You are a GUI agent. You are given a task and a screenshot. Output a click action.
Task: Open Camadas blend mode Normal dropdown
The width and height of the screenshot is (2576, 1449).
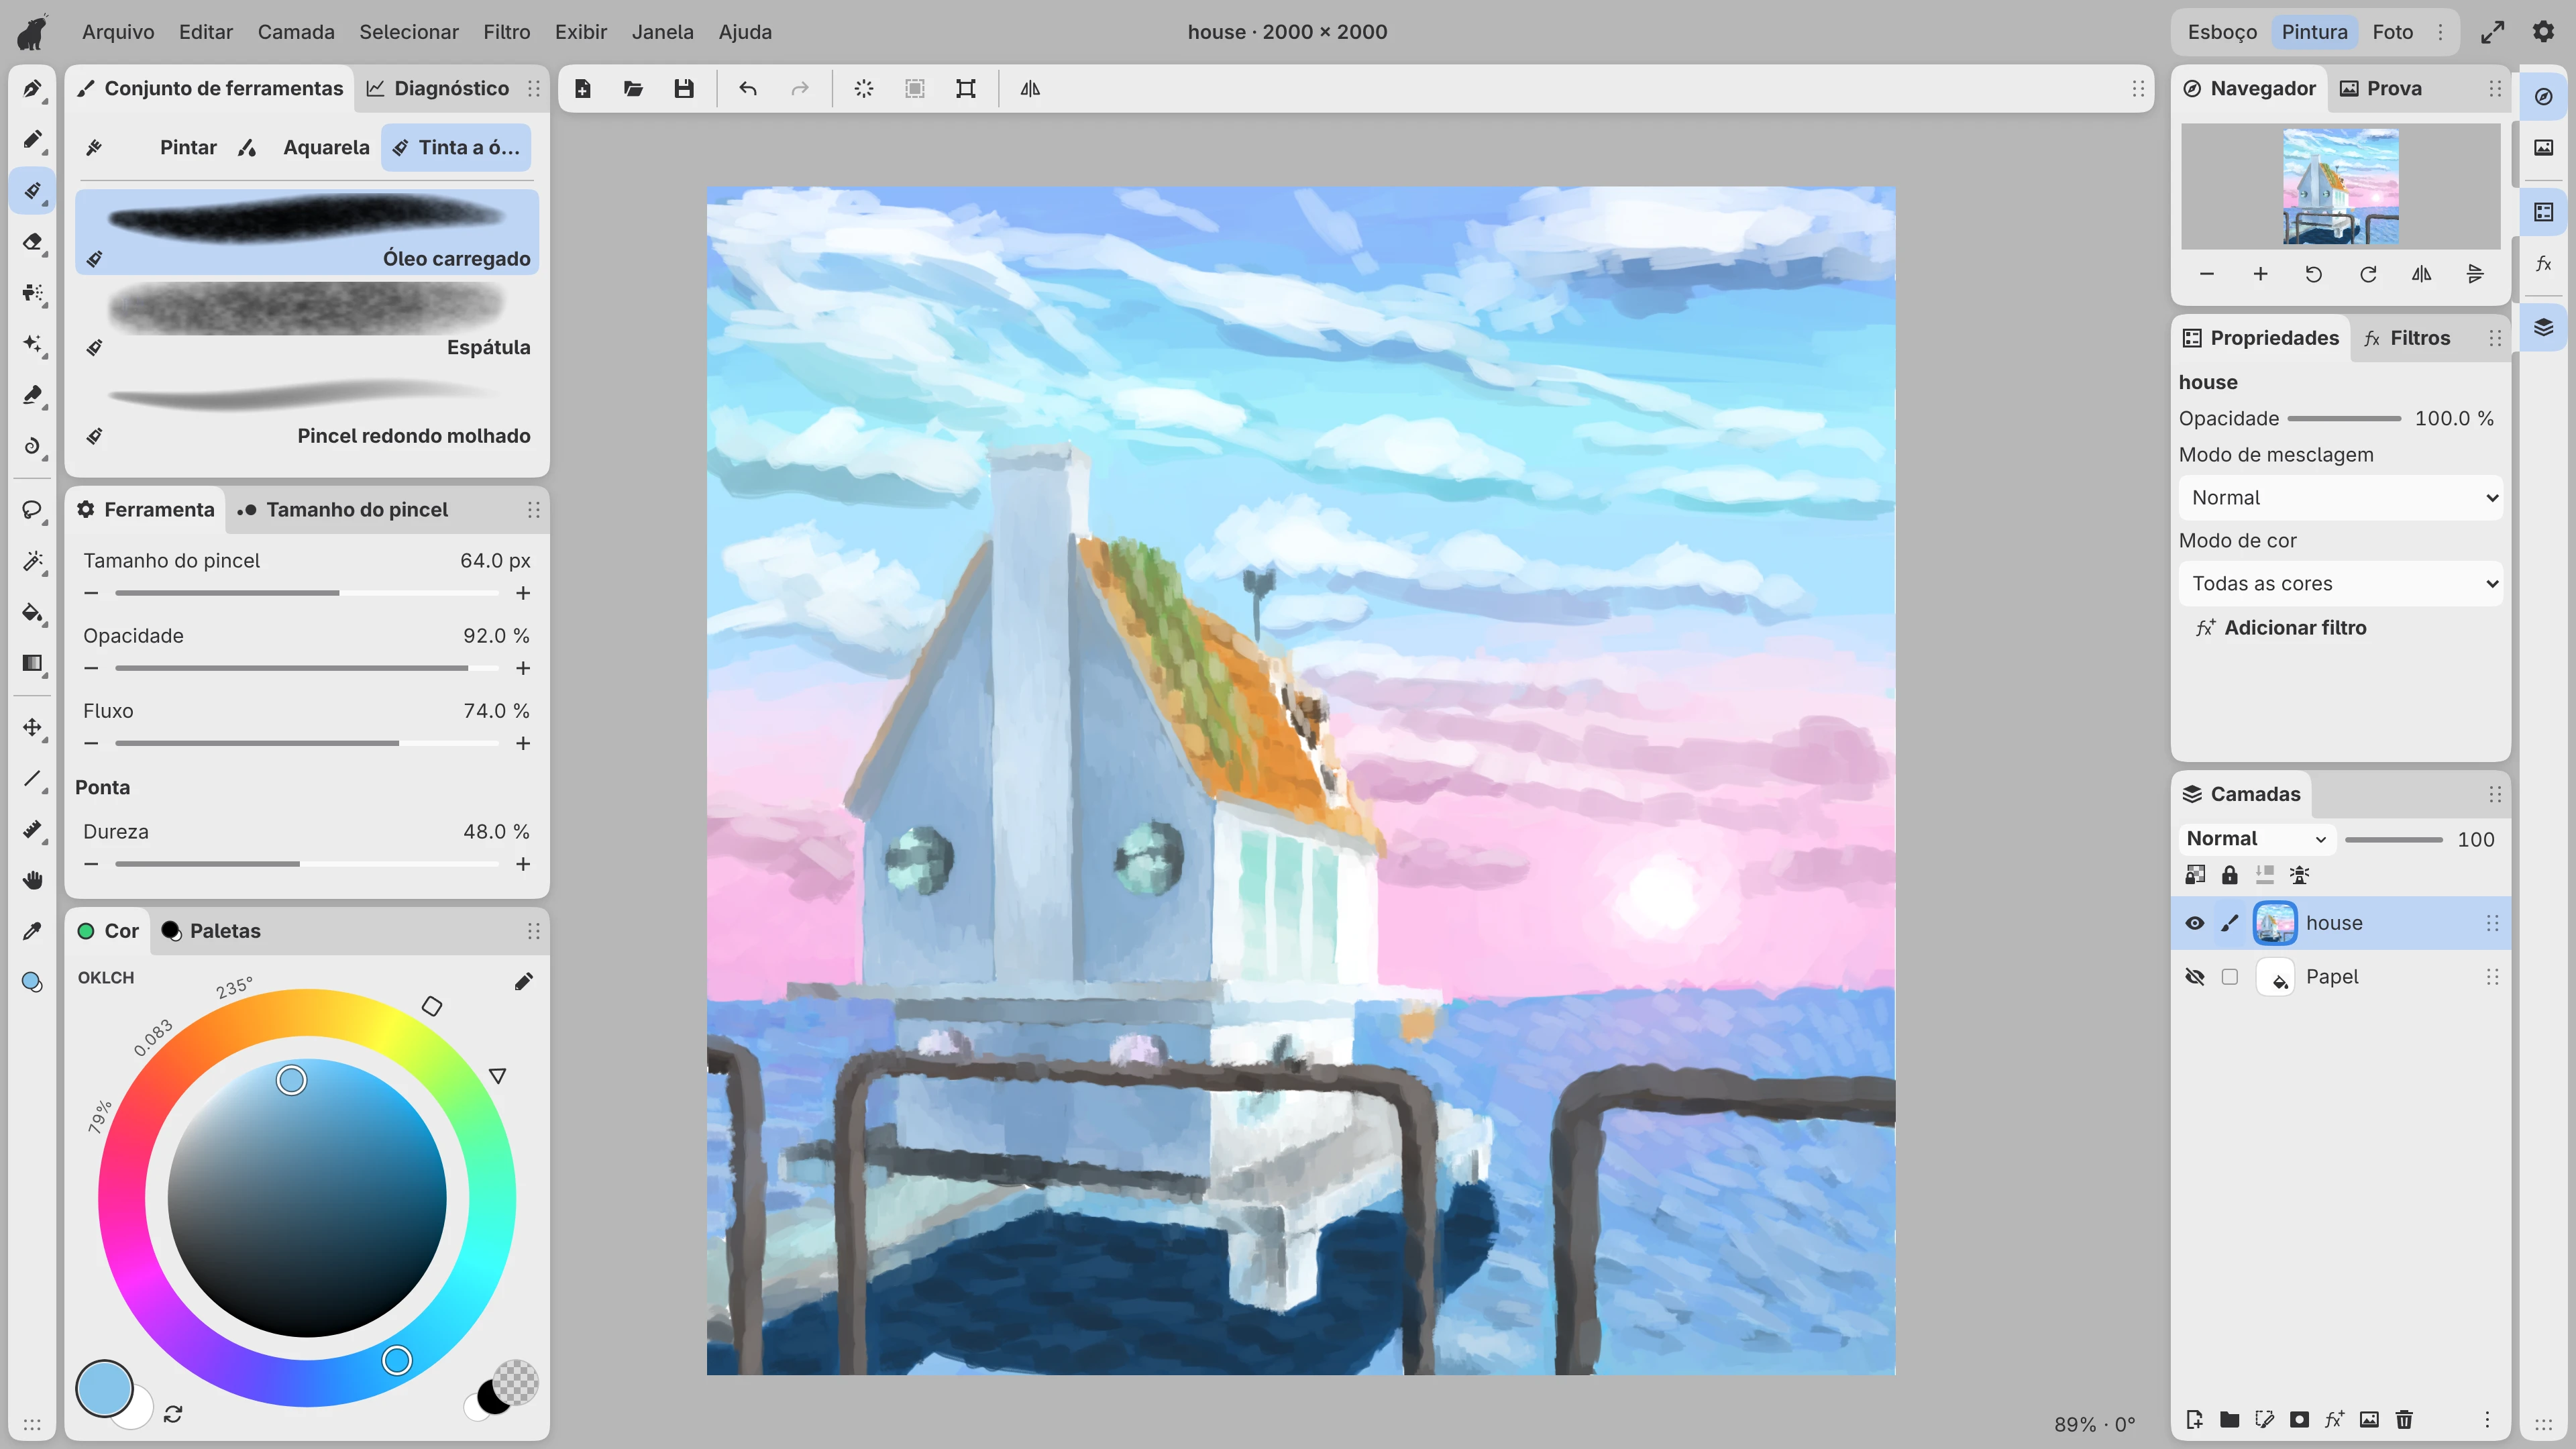tap(2256, 839)
